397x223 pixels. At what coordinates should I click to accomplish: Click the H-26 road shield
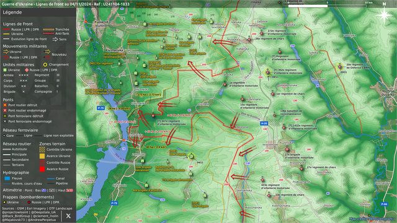(264, 123)
